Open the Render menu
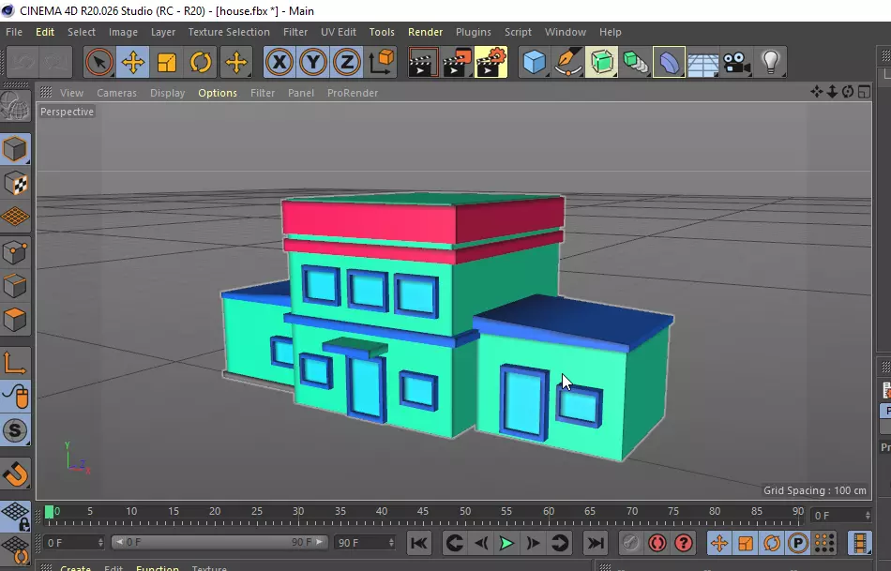This screenshot has height=571, width=891. [425, 32]
